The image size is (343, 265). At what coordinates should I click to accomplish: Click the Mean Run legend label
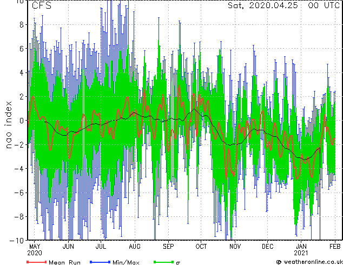pos(64,262)
